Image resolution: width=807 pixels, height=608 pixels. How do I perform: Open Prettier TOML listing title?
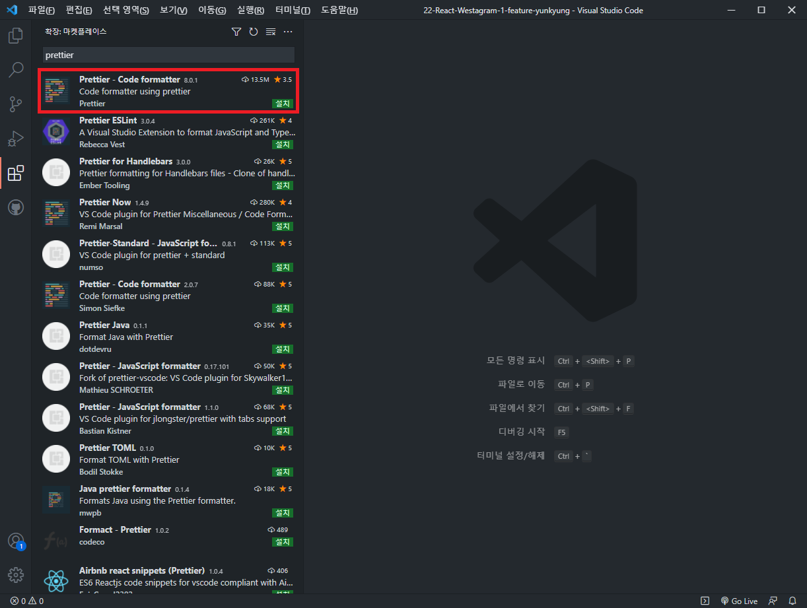click(x=108, y=448)
